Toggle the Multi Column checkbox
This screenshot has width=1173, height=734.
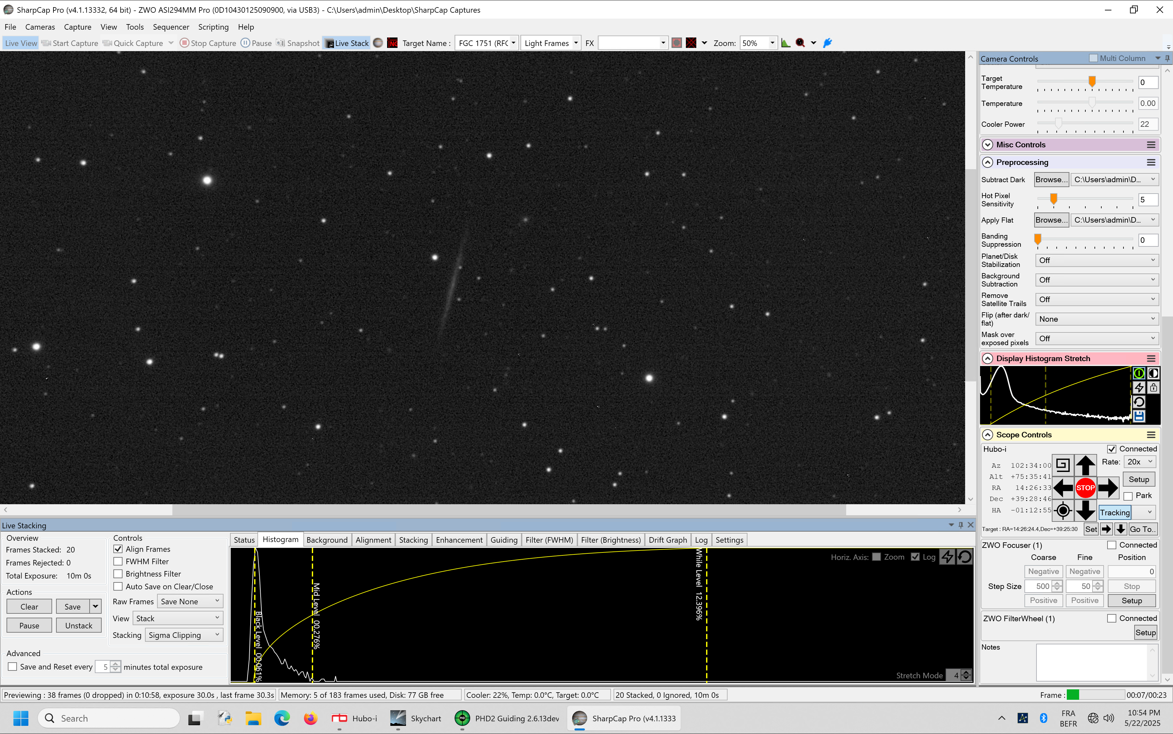click(x=1093, y=58)
